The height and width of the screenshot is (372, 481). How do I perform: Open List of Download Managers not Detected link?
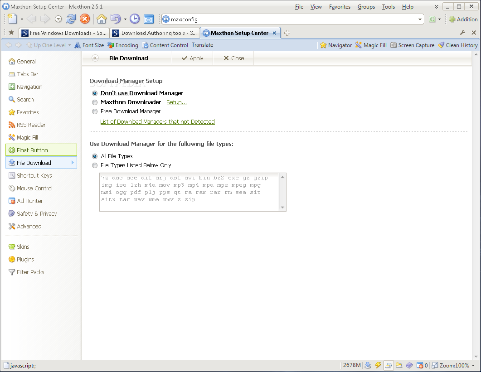click(157, 122)
